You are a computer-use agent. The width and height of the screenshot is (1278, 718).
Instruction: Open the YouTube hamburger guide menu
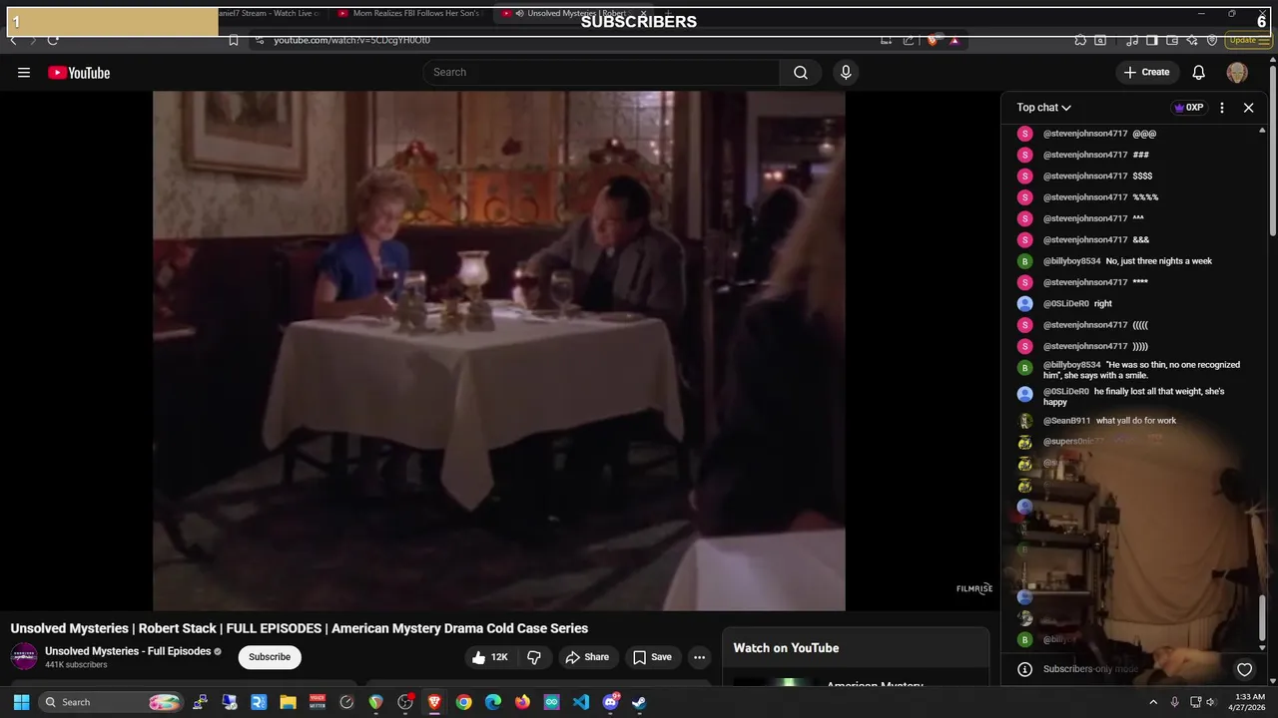tap(24, 73)
